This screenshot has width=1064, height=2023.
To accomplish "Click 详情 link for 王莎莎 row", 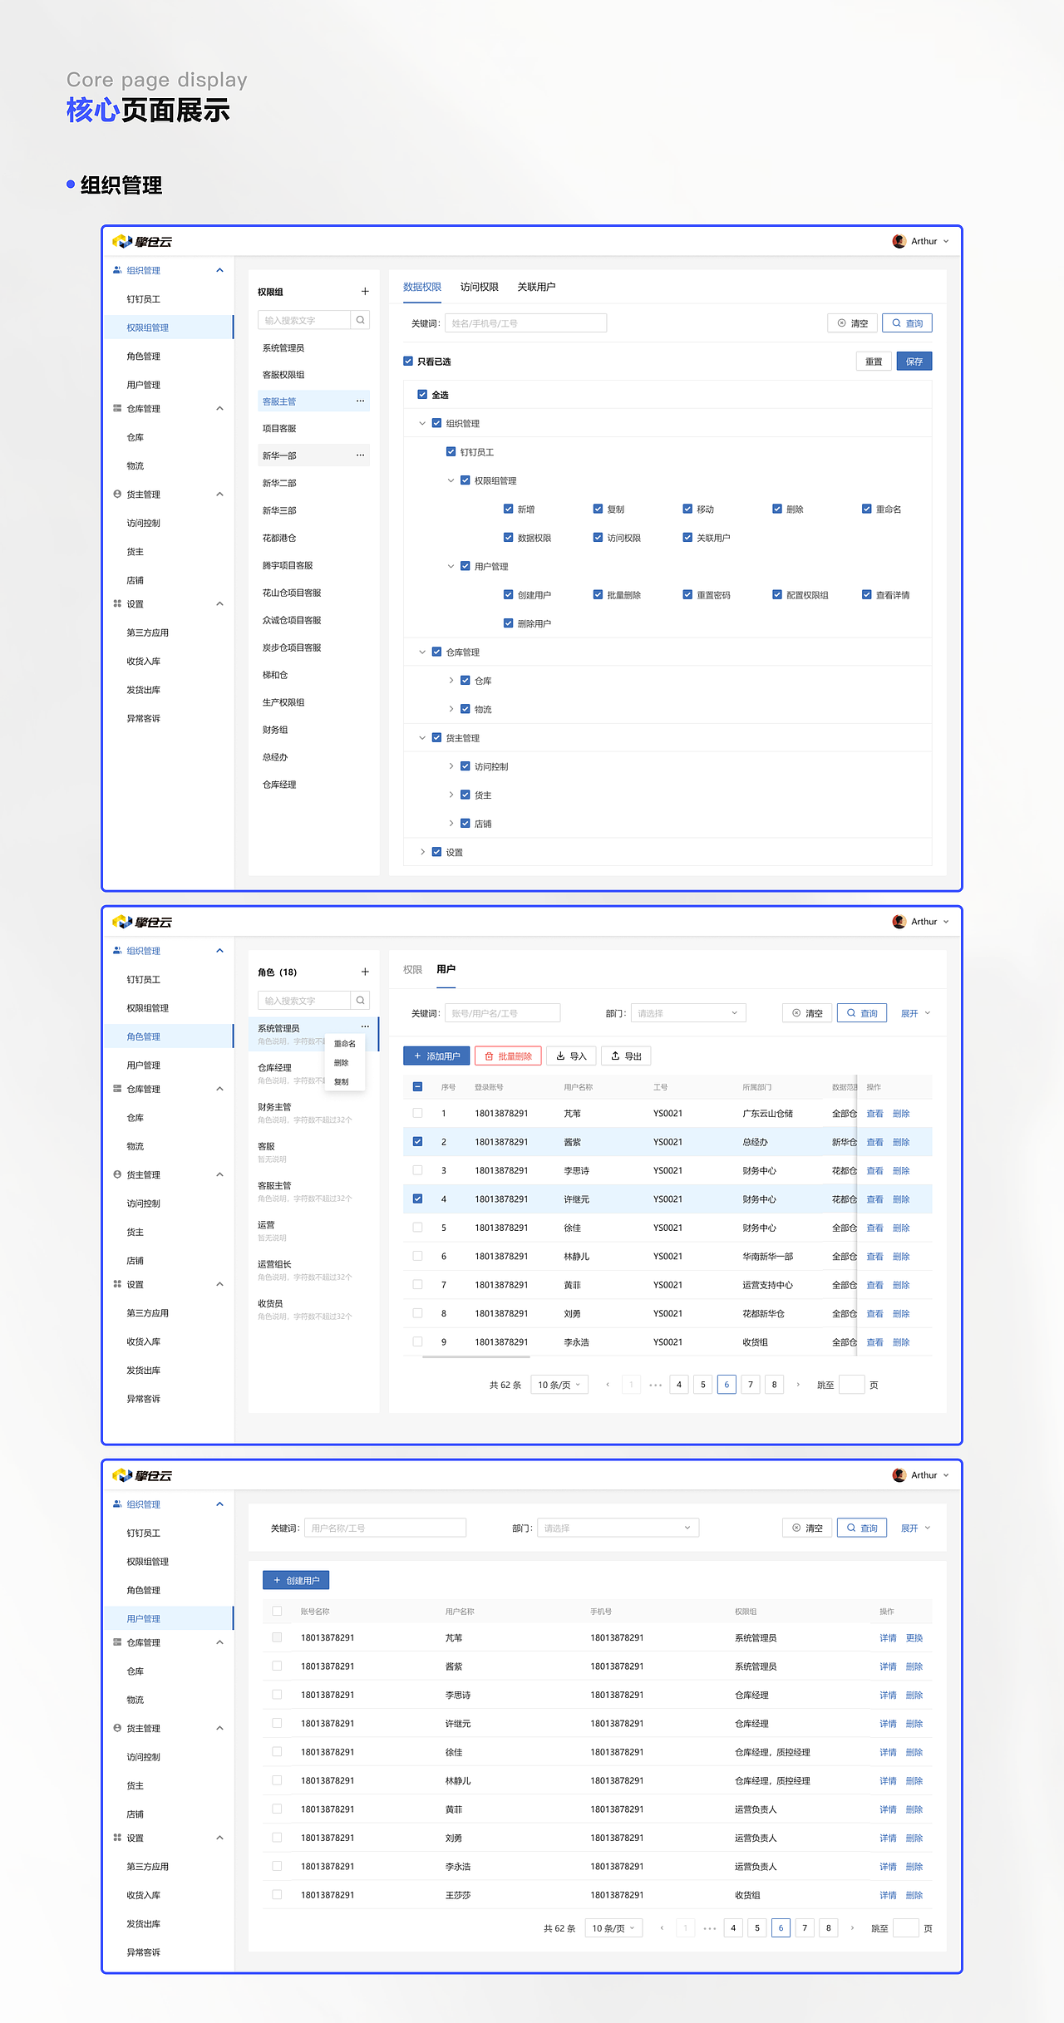I will (888, 1896).
